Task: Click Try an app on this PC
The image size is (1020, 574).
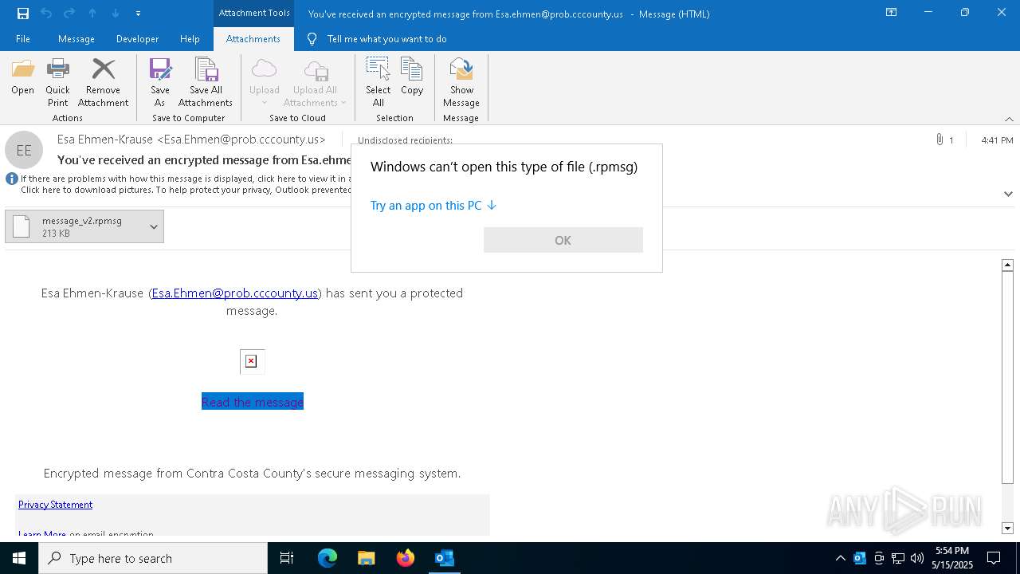Action: click(433, 206)
